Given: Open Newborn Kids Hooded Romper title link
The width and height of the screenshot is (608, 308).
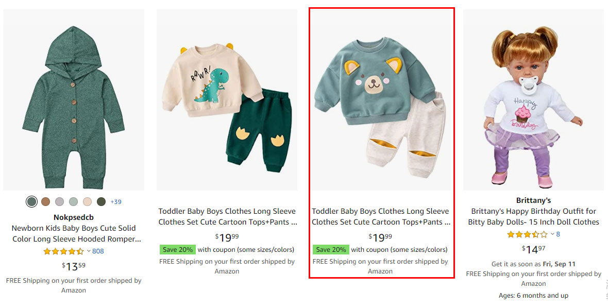Looking at the screenshot, I should tap(74, 233).
